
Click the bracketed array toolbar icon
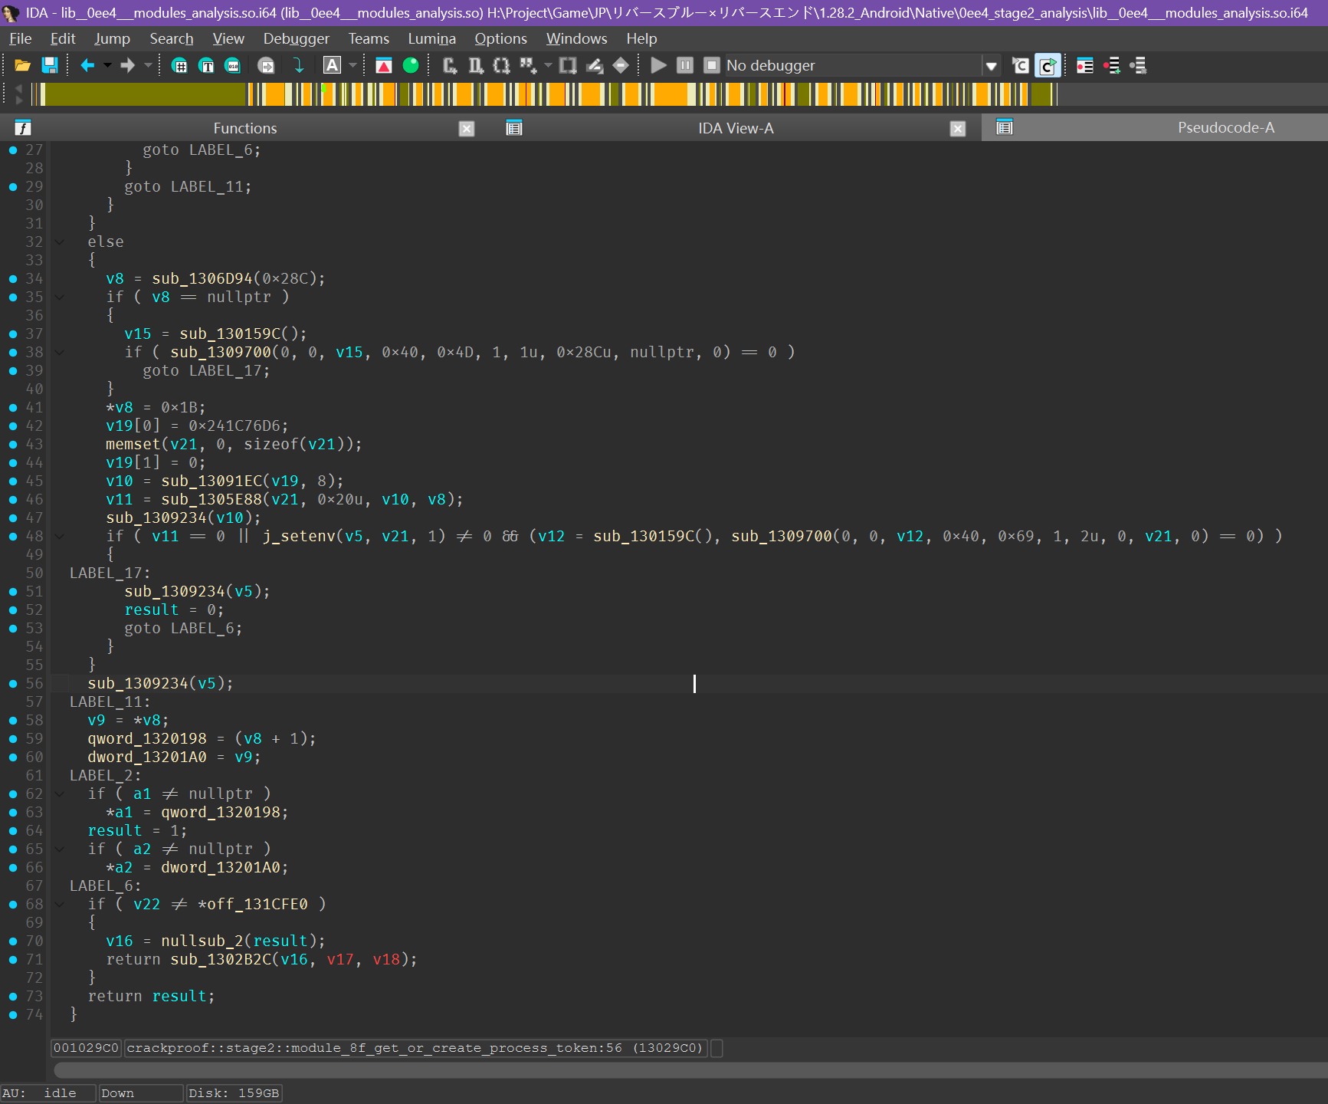pyautogui.click(x=501, y=66)
